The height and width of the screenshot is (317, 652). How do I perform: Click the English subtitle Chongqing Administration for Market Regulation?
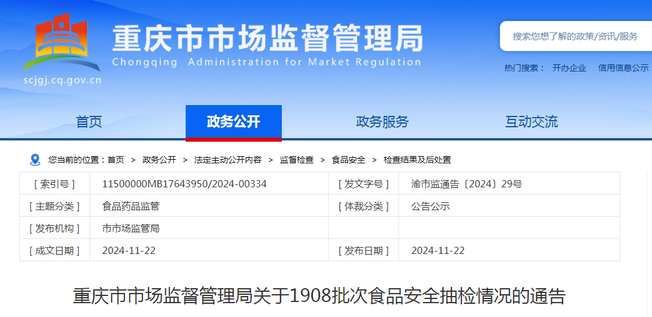tap(267, 62)
